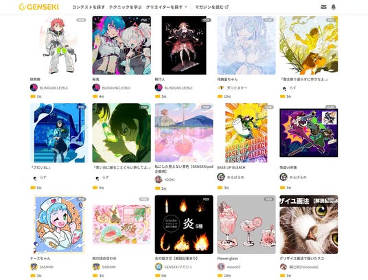Open the notifications bell icon
Screen dimensions: 368x280
click(333, 7)
